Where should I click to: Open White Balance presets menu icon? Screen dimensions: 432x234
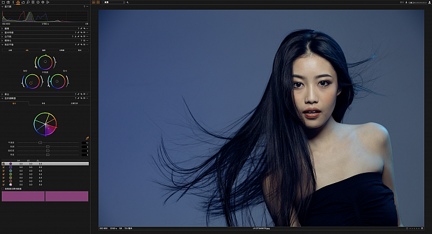coord(85,37)
